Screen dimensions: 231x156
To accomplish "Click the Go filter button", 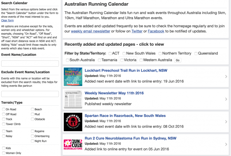I will coord(178,60).
